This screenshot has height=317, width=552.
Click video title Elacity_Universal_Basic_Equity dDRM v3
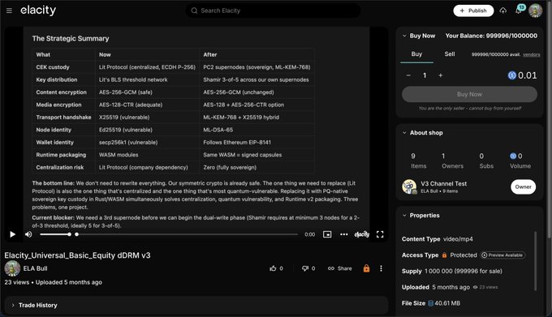pos(77,255)
